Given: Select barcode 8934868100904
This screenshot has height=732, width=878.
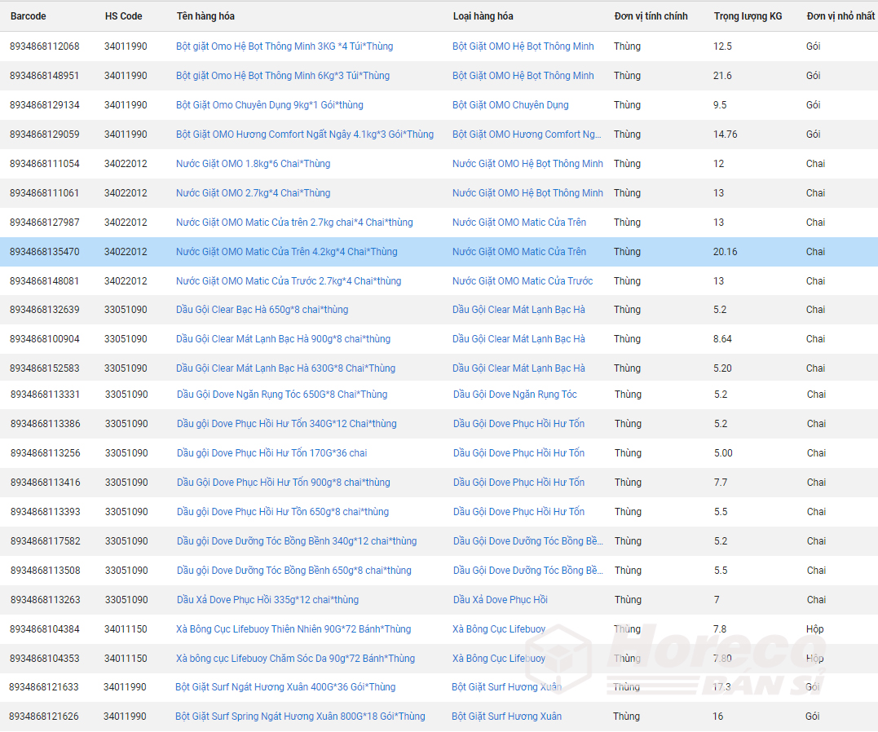Looking at the screenshot, I should pyautogui.click(x=45, y=339).
